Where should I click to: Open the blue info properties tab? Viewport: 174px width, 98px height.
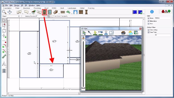(x=152, y=12)
